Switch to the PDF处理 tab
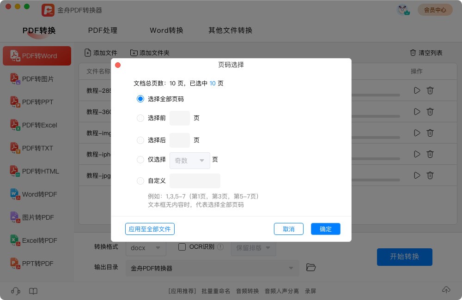The height and width of the screenshot is (300, 462). click(x=103, y=30)
